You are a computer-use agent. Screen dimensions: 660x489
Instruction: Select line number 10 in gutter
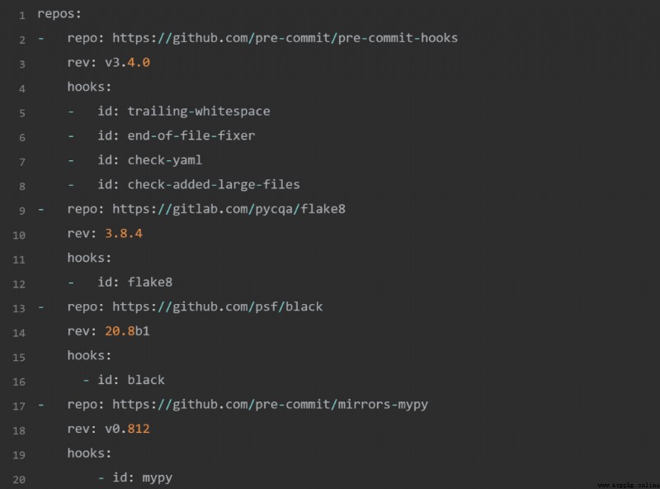pyautogui.click(x=19, y=235)
